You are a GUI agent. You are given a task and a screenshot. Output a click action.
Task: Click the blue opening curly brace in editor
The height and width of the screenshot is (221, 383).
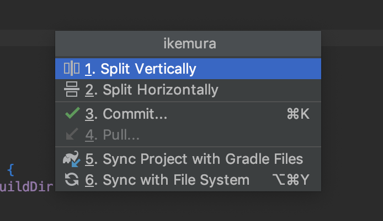[10, 170]
